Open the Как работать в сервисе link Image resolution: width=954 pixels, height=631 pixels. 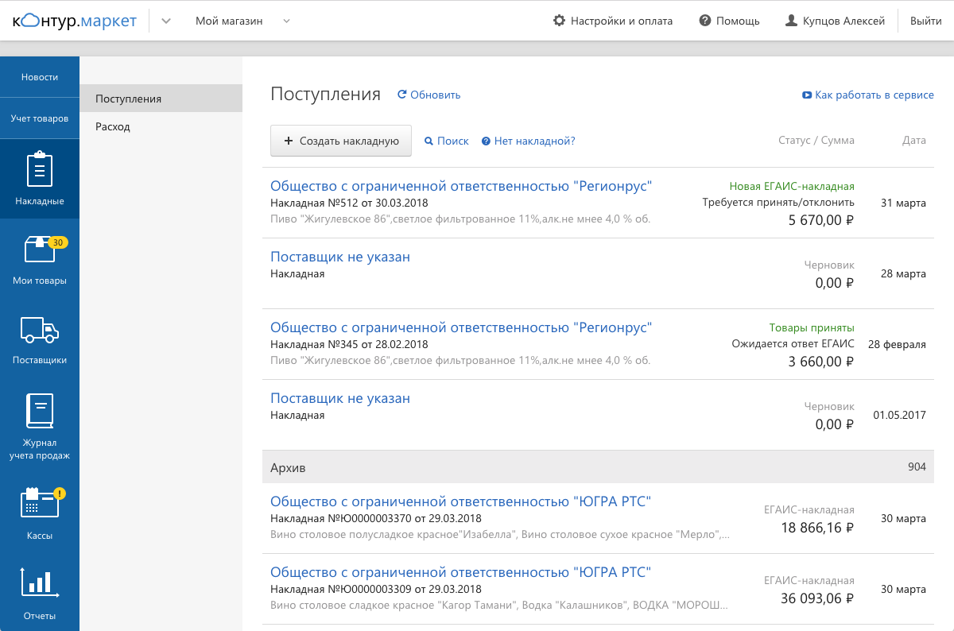[x=874, y=95]
